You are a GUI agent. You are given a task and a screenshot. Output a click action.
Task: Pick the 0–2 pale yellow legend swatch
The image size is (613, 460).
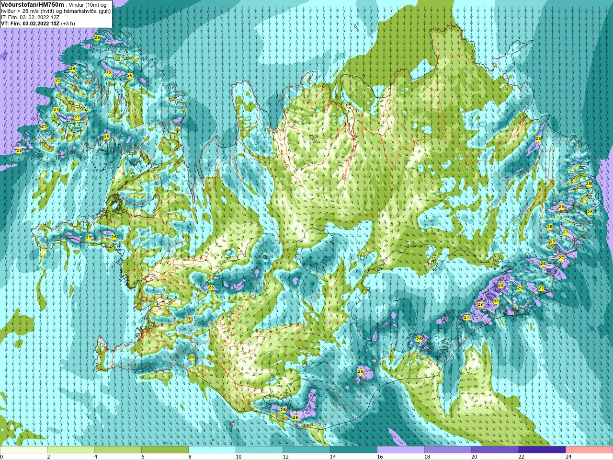coord(24,450)
